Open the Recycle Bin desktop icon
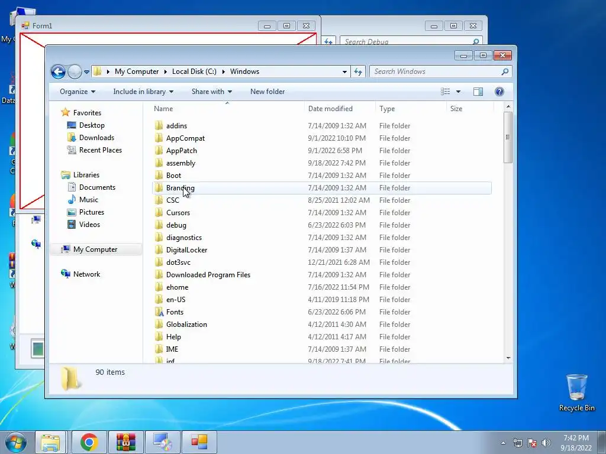Image resolution: width=606 pixels, height=454 pixels. pyautogui.click(x=576, y=393)
